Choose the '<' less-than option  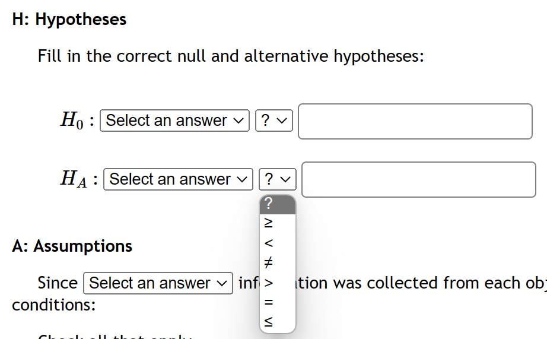coord(268,243)
